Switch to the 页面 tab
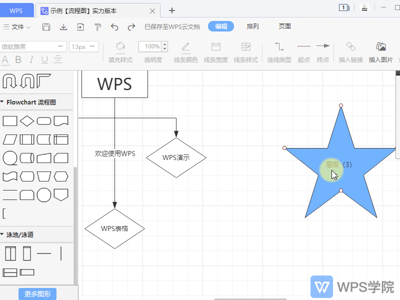Image resolution: width=400 pixels, height=300 pixels. click(x=284, y=26)
